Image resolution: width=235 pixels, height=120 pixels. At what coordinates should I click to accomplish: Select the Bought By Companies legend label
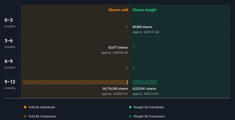149,116
